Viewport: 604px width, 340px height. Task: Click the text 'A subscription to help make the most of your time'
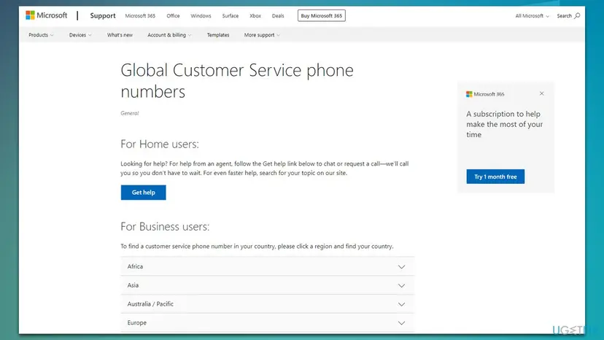coord(504,124)
